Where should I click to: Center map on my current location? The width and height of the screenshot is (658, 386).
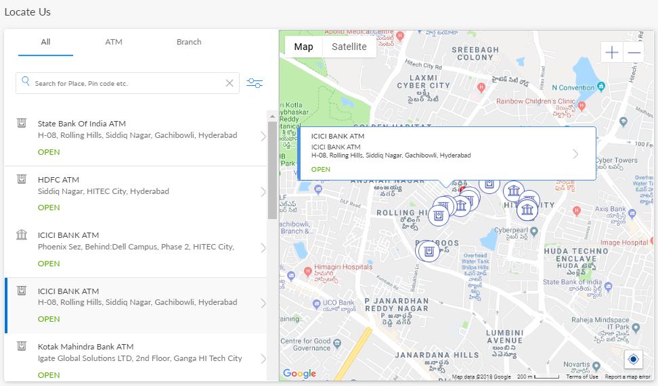coord(634,359)
